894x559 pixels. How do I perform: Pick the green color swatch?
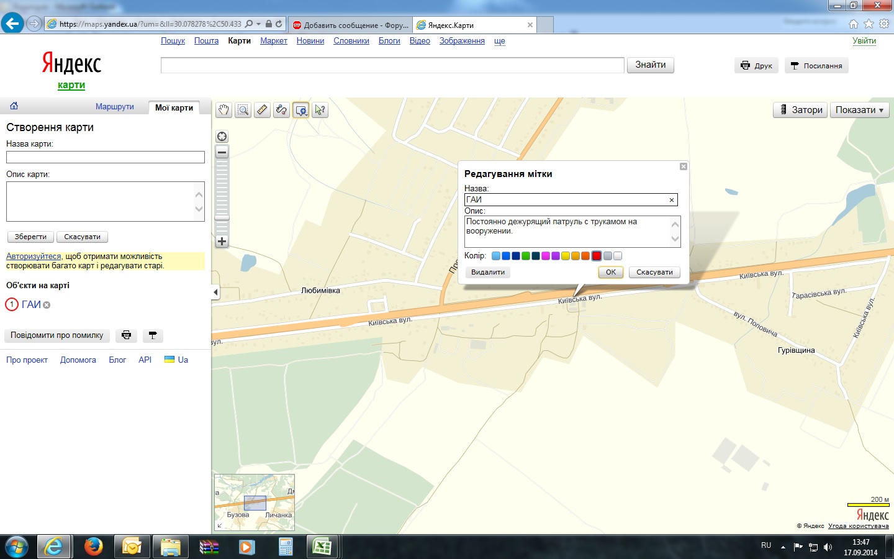[526, 256]
